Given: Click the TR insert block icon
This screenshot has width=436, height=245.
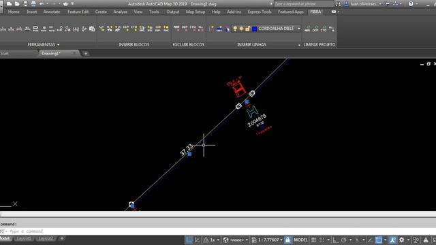Looking at the screenshot, I should (x=110, y=29).
